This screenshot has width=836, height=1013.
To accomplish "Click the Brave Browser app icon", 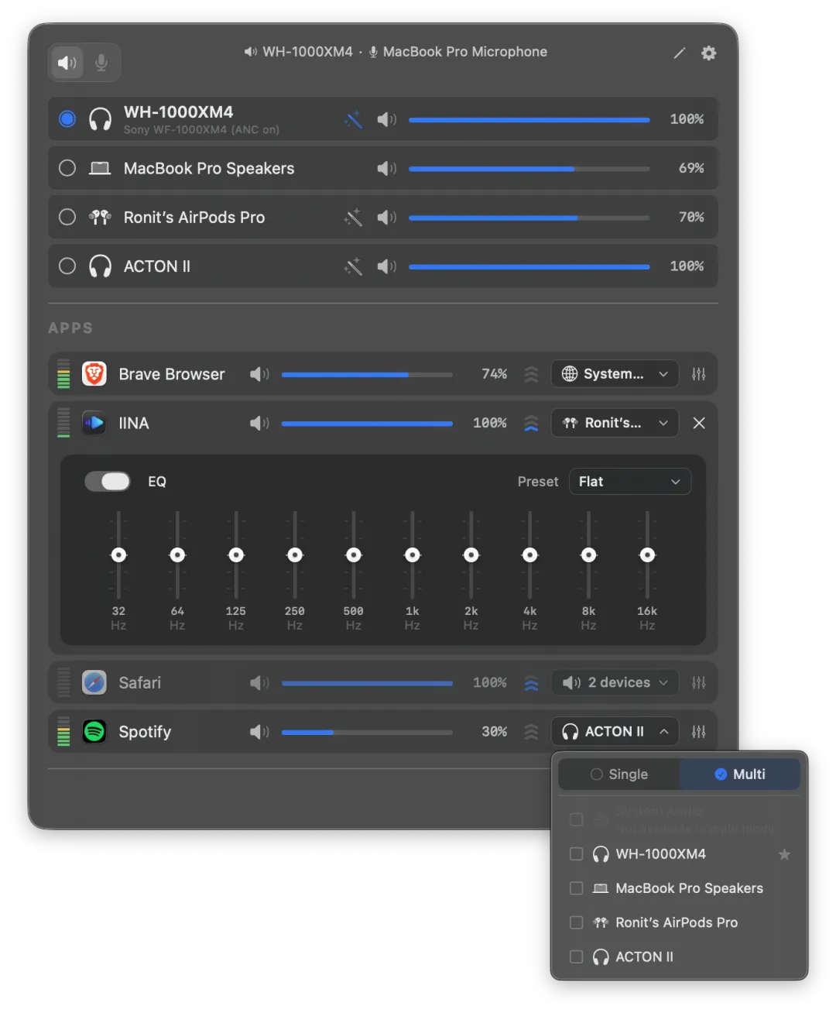I will [94, 374].
